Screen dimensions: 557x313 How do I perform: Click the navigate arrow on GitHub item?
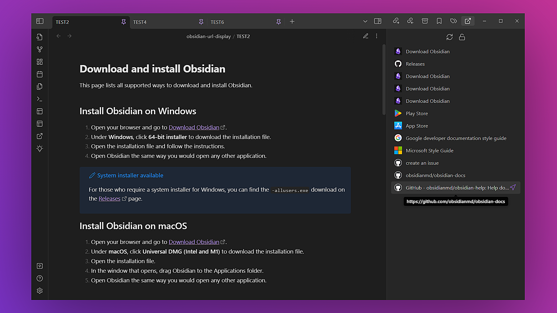(x=513, y=187)
